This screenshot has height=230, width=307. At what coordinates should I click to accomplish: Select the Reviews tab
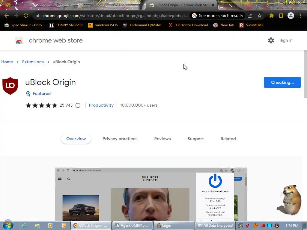click(x=162, y=139)
